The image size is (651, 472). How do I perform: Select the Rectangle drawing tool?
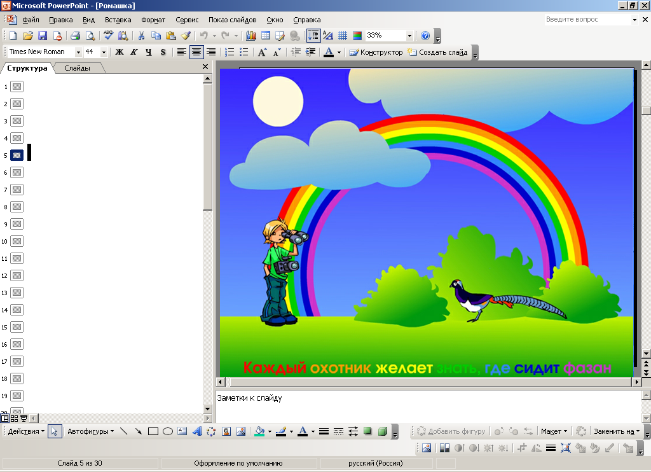point(153,431)
